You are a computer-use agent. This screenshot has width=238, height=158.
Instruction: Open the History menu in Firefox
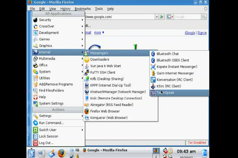point(65,9)
